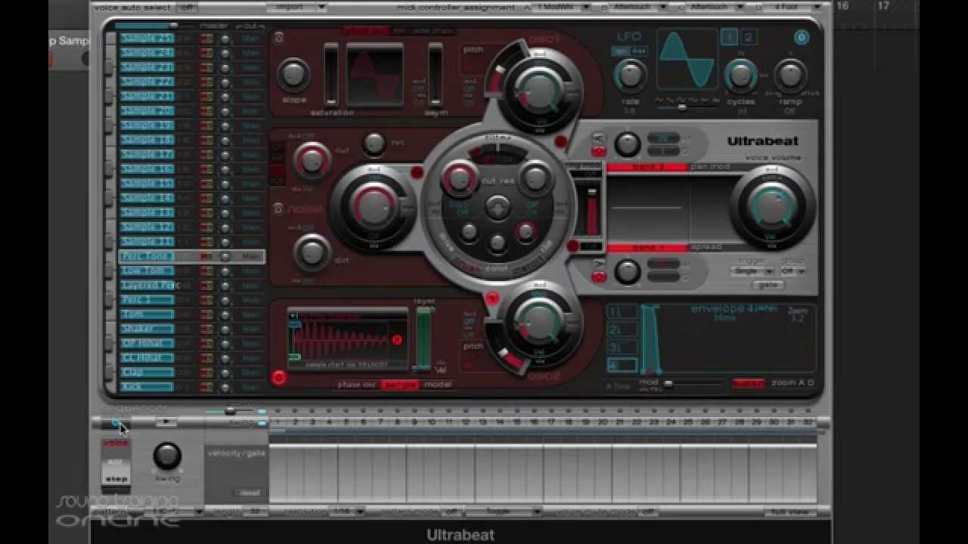The height and width of the screenshot is (544, 968).
Task: Click the sample waveform display
Action: [x=347, y=339]
